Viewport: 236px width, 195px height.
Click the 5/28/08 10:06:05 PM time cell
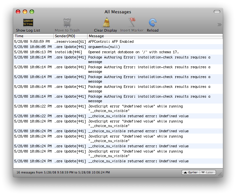(x=33, y=47)
